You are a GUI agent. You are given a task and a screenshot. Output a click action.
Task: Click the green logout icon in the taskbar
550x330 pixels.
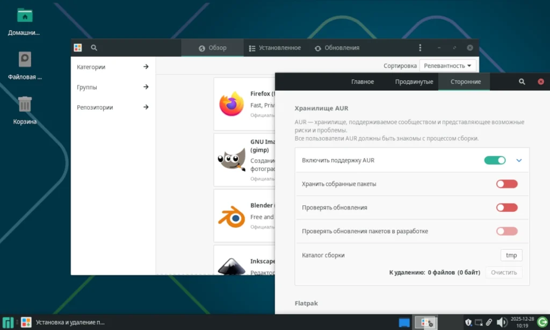(x=542, y=322)
